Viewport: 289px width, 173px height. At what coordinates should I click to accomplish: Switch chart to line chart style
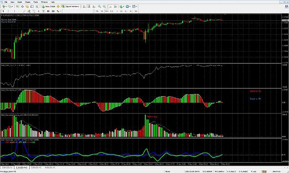94,6
